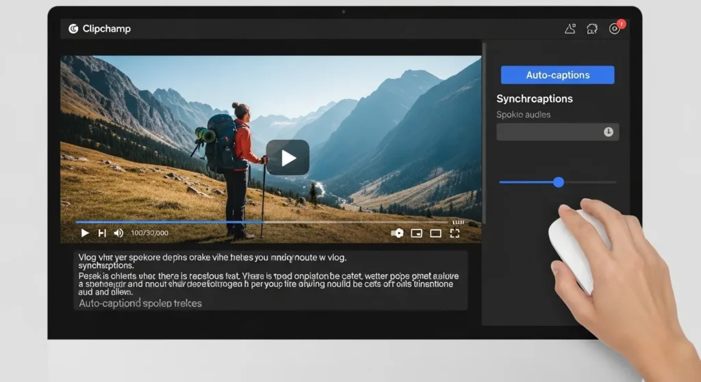Open notifications icon with red badge
The width and height of the screenshot is (701, 382).
[x=615, y=29]
